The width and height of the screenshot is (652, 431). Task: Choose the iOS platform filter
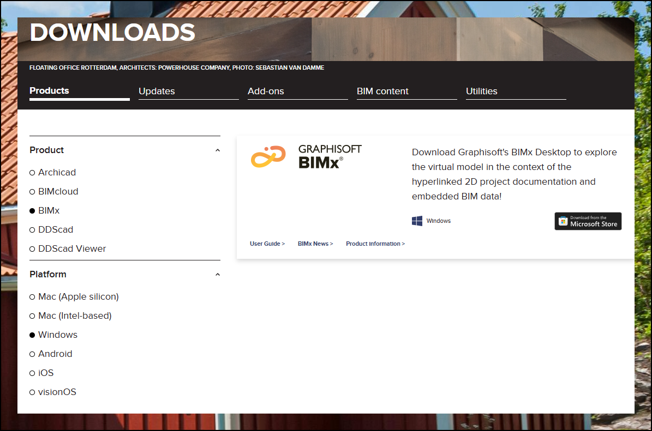click(x=41, y=373)
